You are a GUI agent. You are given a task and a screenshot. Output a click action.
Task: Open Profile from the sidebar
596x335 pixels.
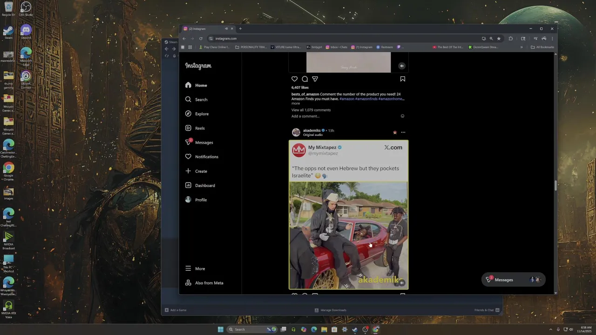tap(196, 200)
